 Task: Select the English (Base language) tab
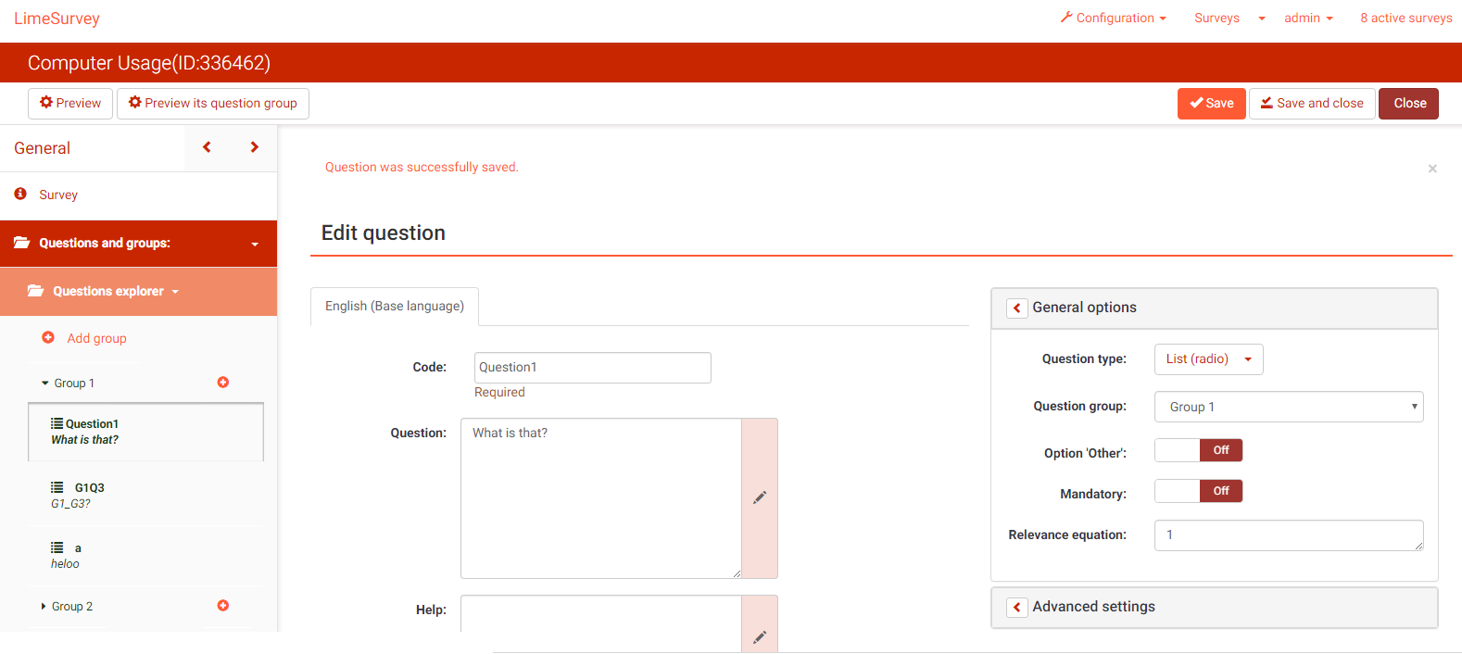coord(395,307)
